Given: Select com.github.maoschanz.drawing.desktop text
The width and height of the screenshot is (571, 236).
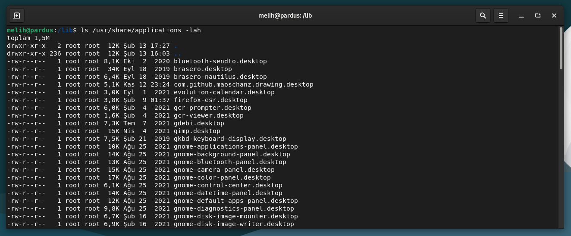Looking at the screenshot, I should tap(244, 84).
